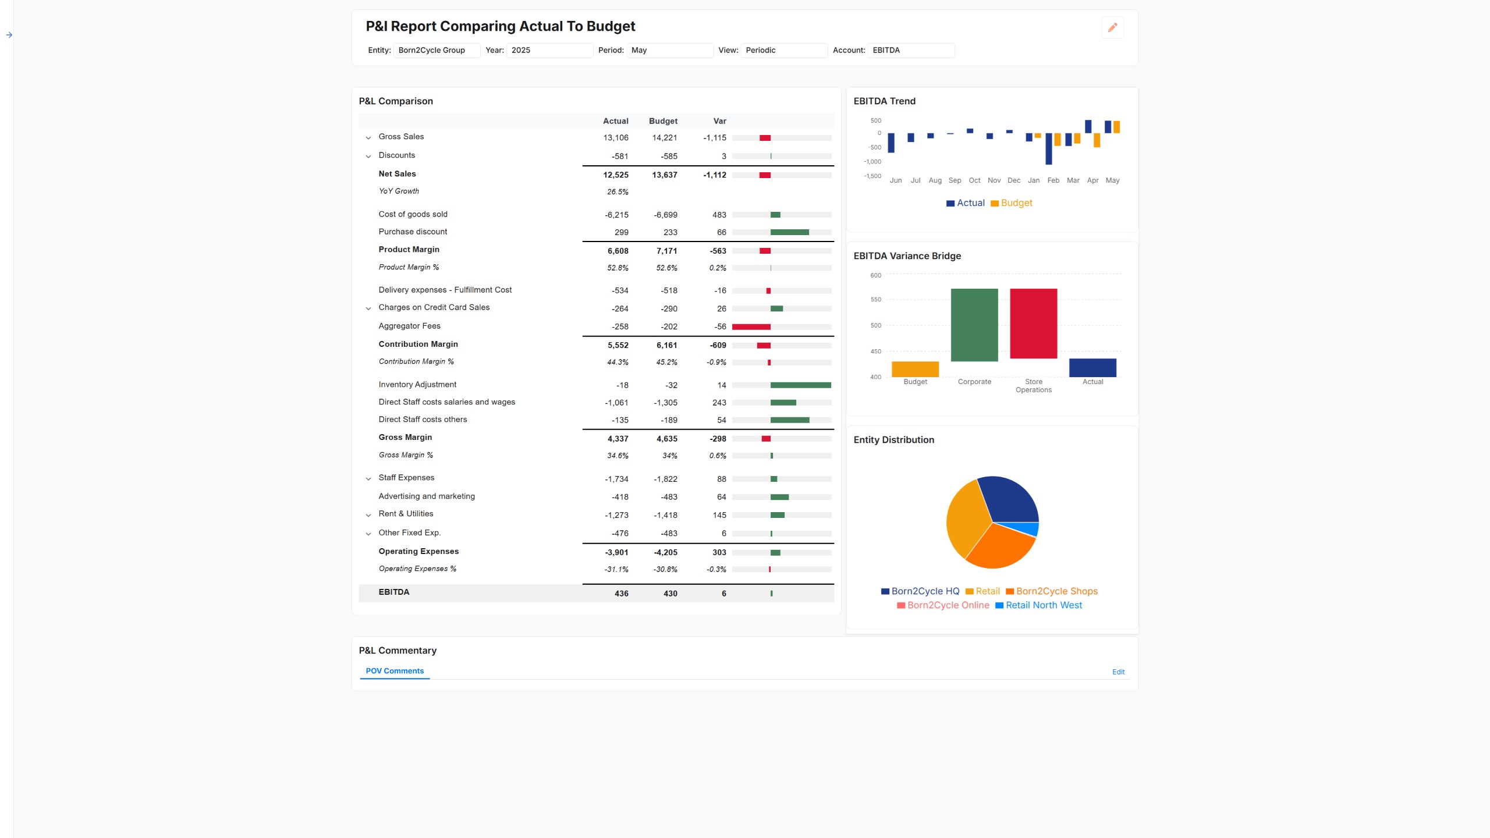Click the arrow icon at left edge
1490x838 pixels.
9,35
